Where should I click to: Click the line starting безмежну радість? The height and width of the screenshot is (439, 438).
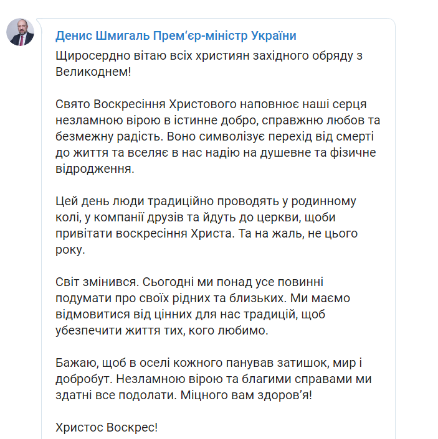click(x=214, y=137)
